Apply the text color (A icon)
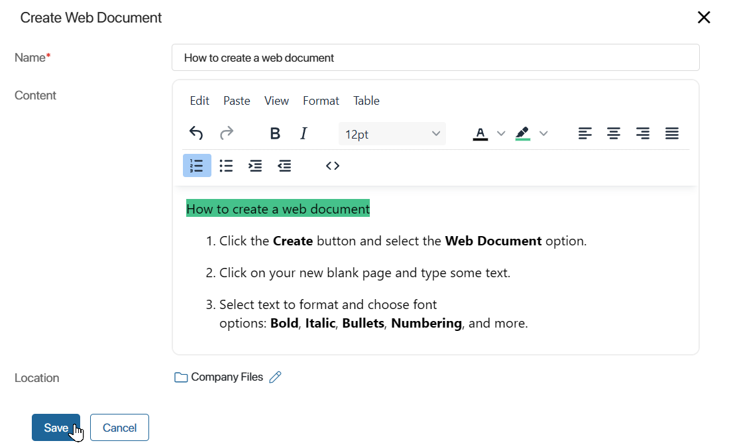This screenshot has height=443, width=729. [x=480, y=134]
